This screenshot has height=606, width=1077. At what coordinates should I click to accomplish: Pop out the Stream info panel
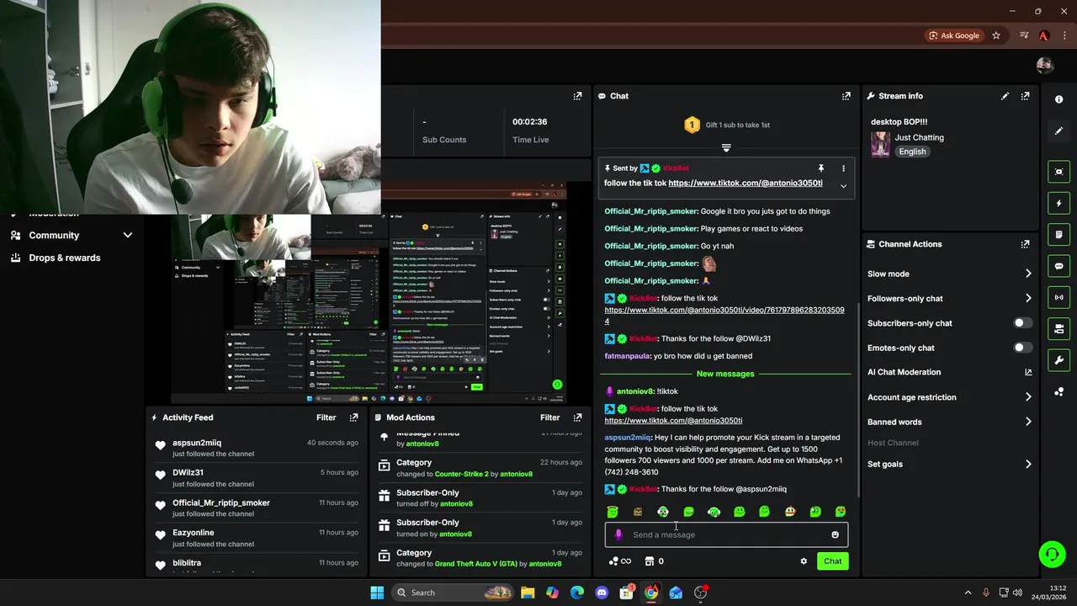click(x=1025, y=96)
